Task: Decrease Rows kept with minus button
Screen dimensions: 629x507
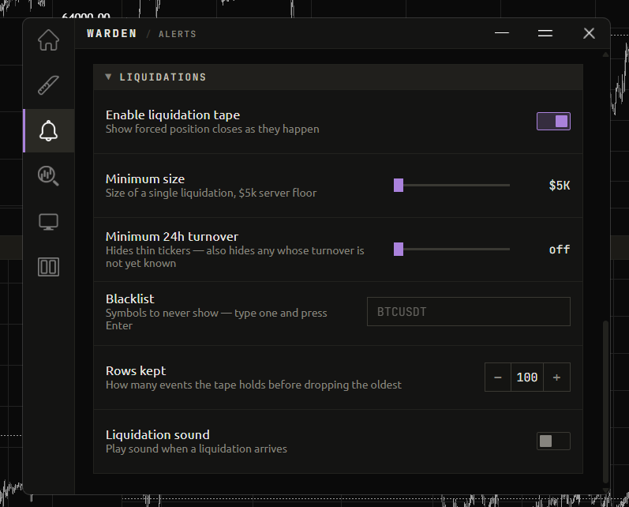Action: [498, 377]
